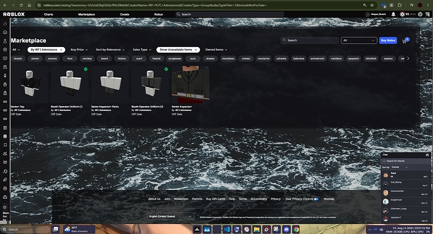
Task: Open the Roblox settings gear
Action: [x=420, y=14]
